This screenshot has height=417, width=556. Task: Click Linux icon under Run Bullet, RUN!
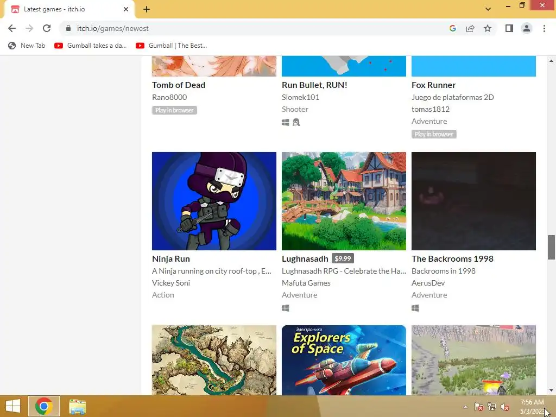(296, 122)
